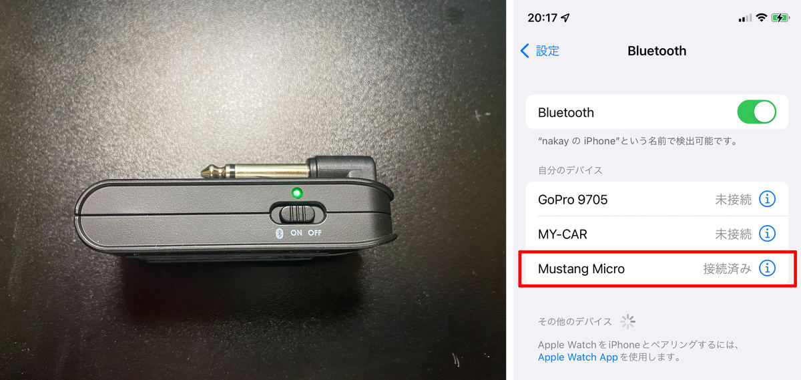Open the info button for Mustang Micro
801x380 pixels.
pyautogui.click(x=768, y=268)
